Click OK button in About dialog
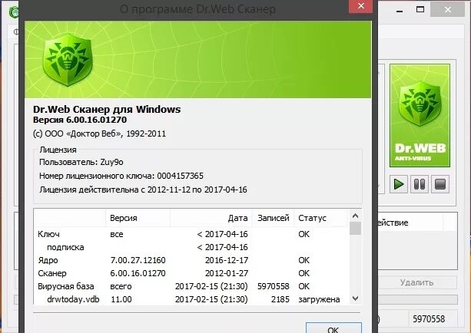The image size is (471, 333). pos(333,328)
